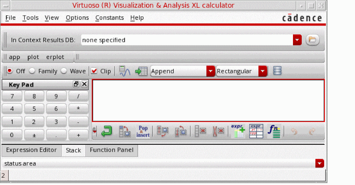Click the clear stack icon
355x185 pixels.
point(200,131)
